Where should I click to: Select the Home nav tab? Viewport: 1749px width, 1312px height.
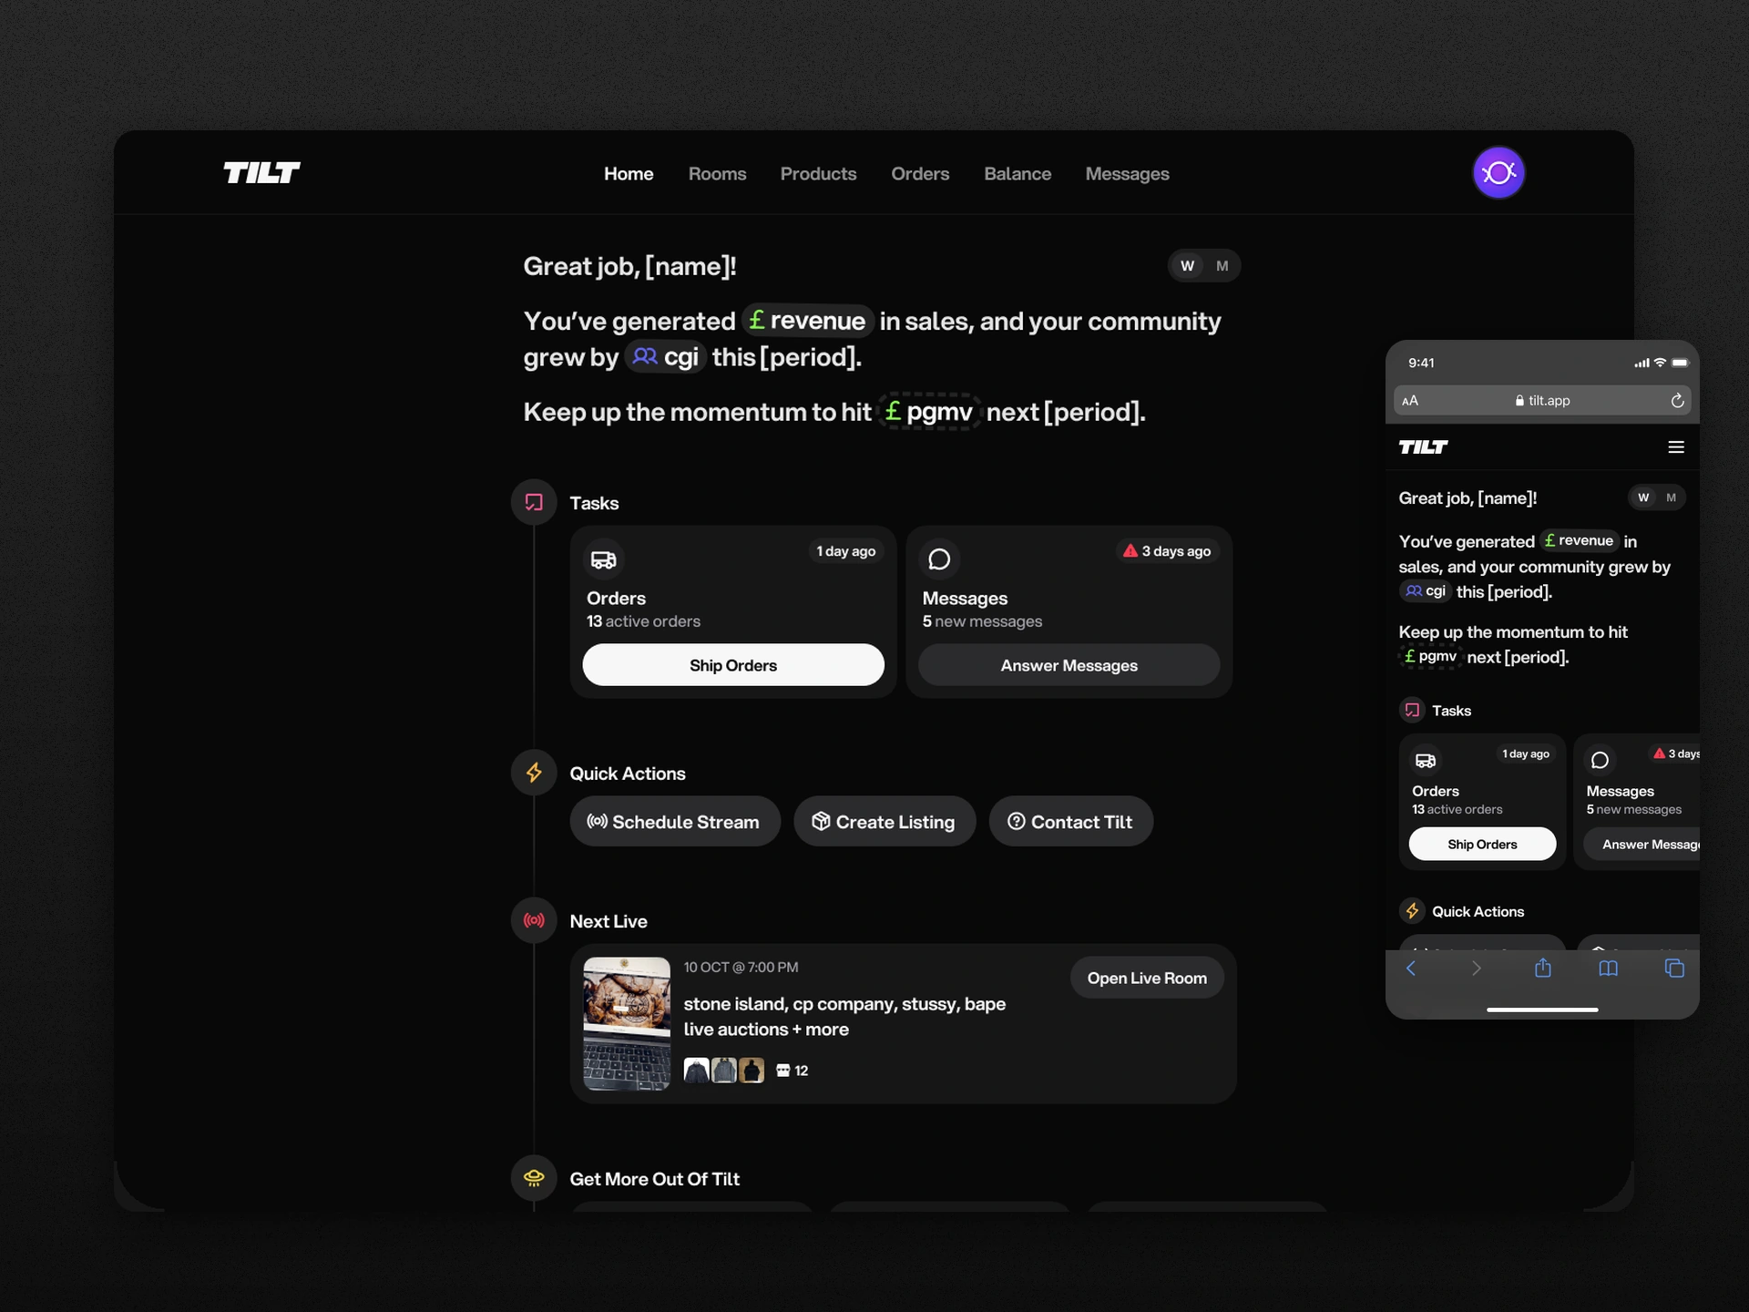click(629, 174)
